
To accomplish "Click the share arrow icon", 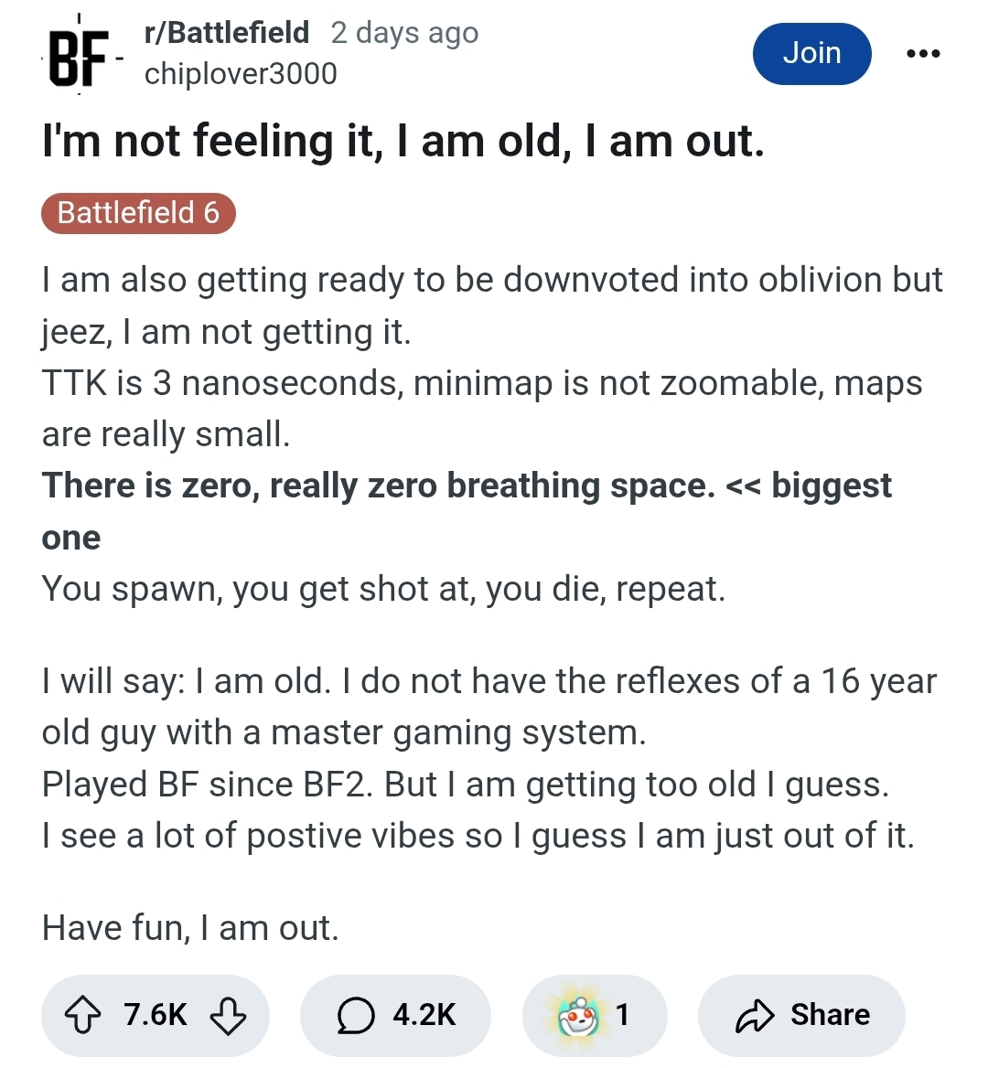I will [x=755, y=1016].
